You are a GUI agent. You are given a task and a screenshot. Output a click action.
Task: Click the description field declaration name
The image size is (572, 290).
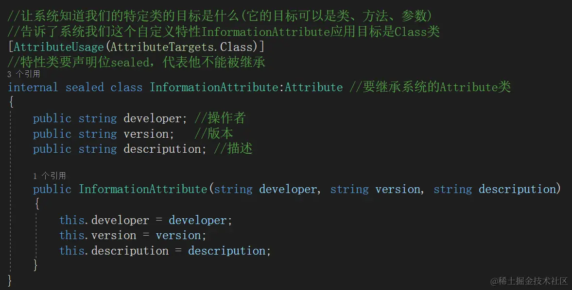162,149
